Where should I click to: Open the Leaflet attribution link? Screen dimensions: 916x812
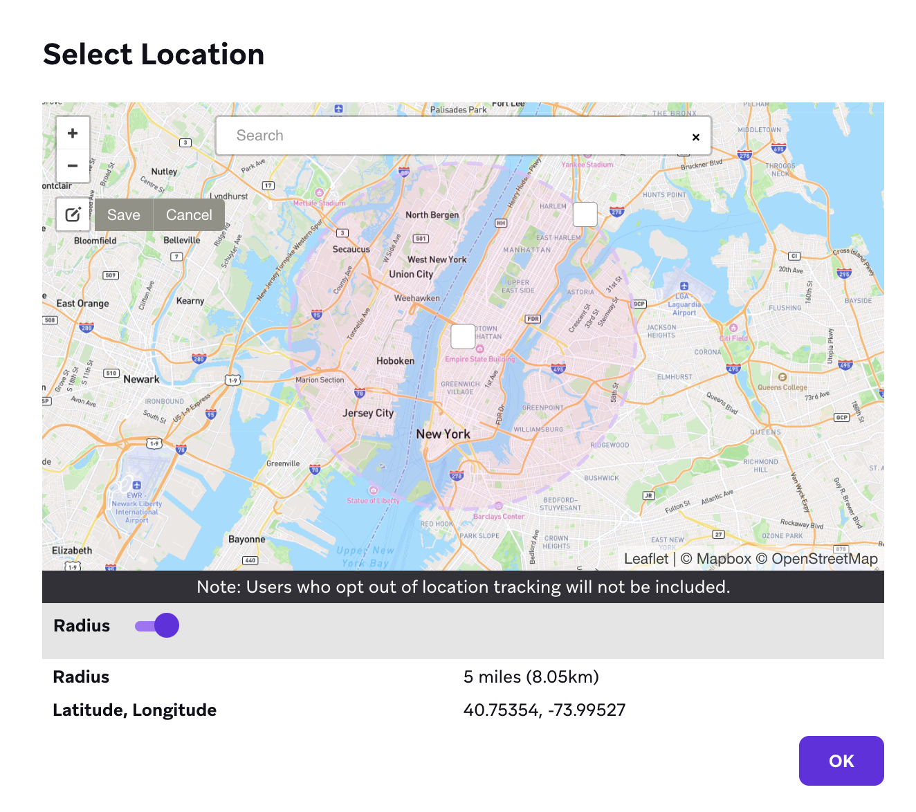click(x=645, y=559)
